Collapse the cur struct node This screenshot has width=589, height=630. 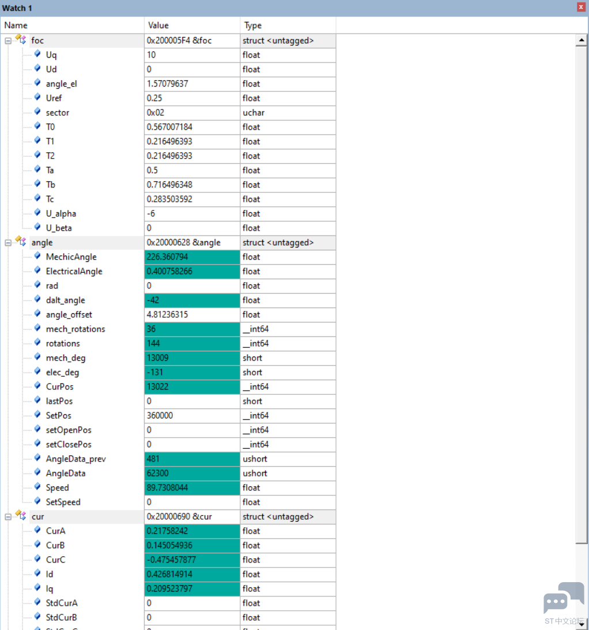pyautogui.click(x=8, y=517)
